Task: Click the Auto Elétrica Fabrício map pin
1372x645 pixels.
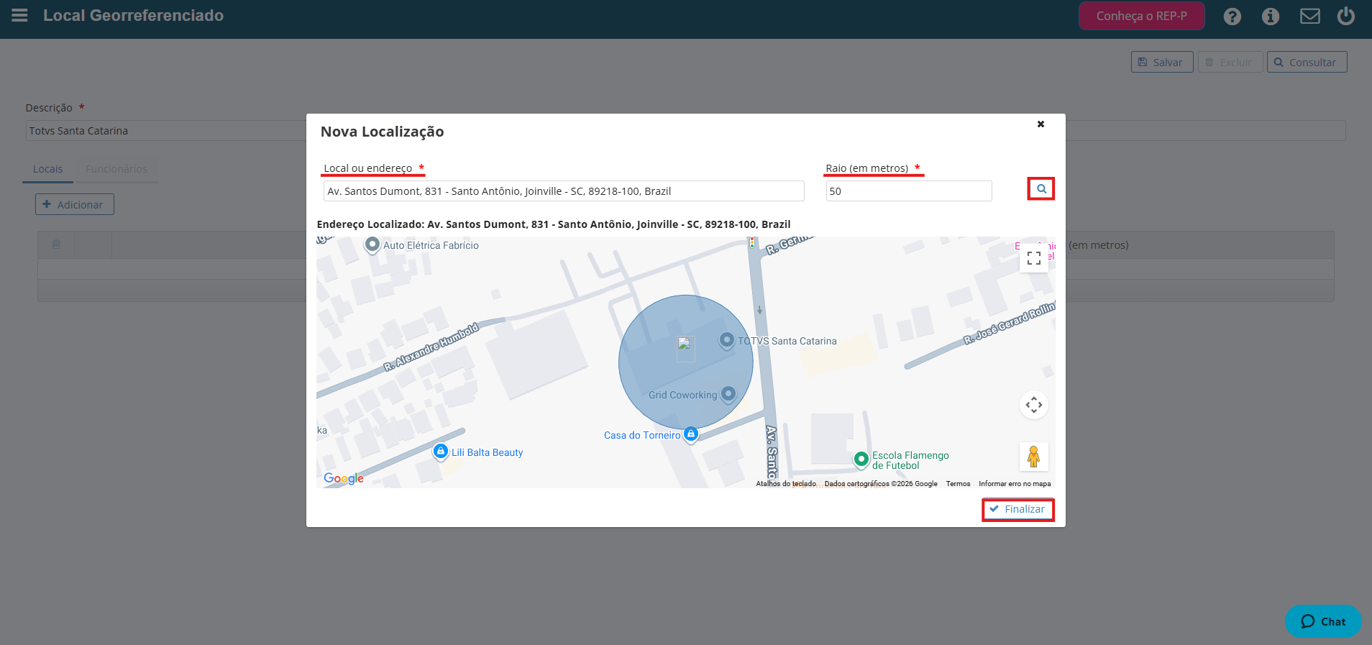Action: click(x=372, y=245)
